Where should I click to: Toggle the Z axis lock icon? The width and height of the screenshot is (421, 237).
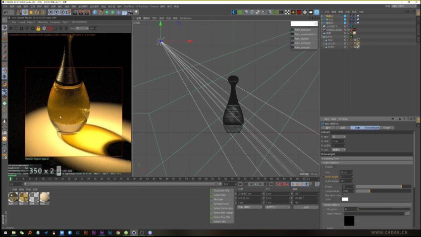click(x=62, y=12)
